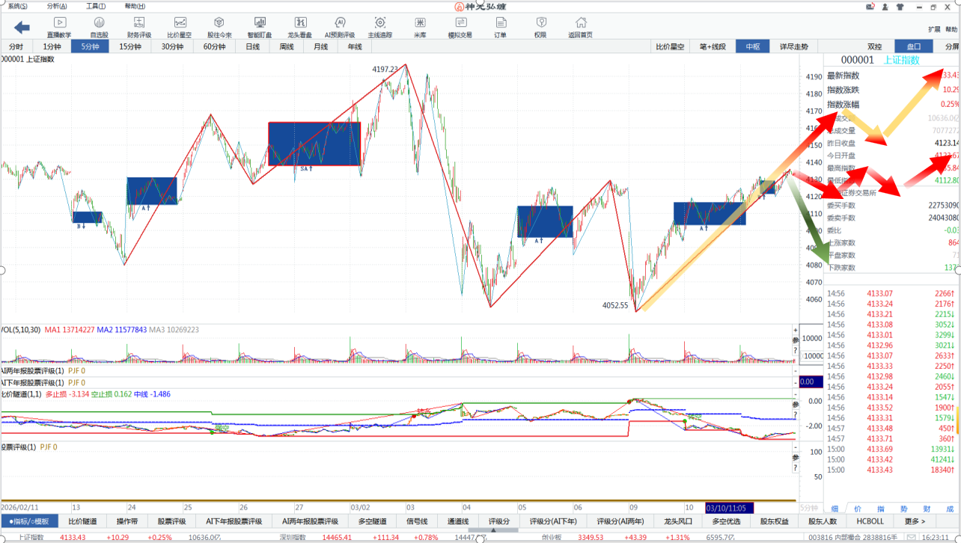Open the AI预测评级 icon

340,28
